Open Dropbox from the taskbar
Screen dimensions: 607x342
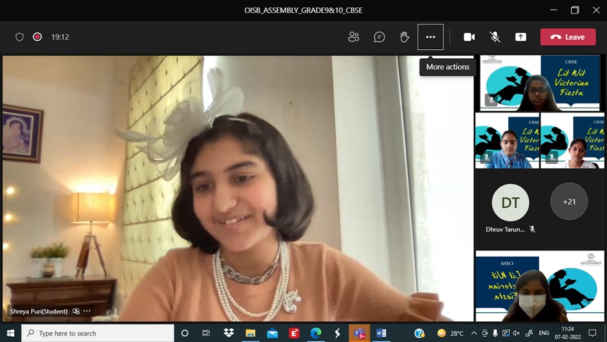coord(229,333)
